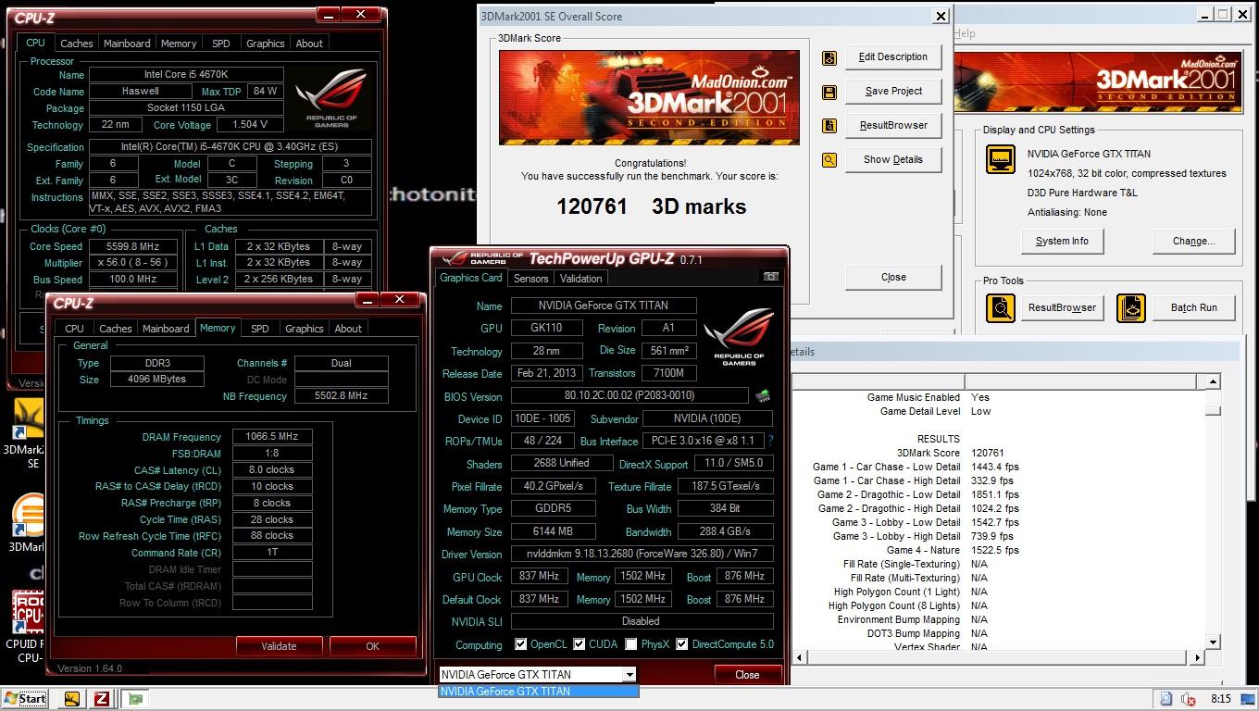This screenshot has width=1259, height=711.
Task: Toggle the CUDA checkbox in GPU-Z
Action: click(580, 644)
